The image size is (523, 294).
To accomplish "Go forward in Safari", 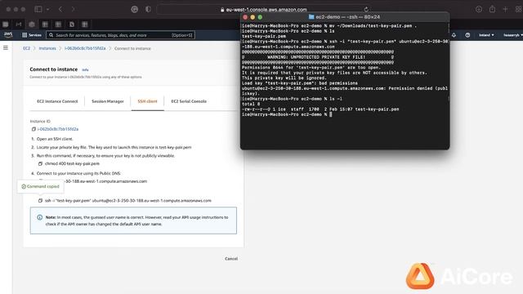I will [73, 9].
